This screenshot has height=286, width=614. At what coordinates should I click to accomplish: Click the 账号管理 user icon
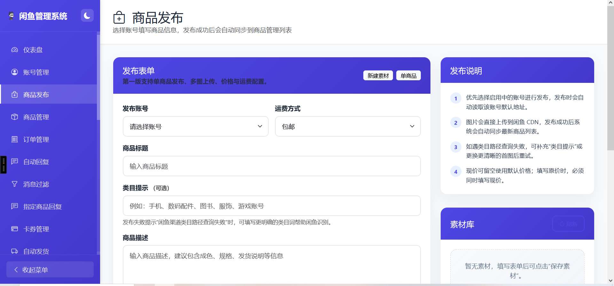click(x=14, y=72)
